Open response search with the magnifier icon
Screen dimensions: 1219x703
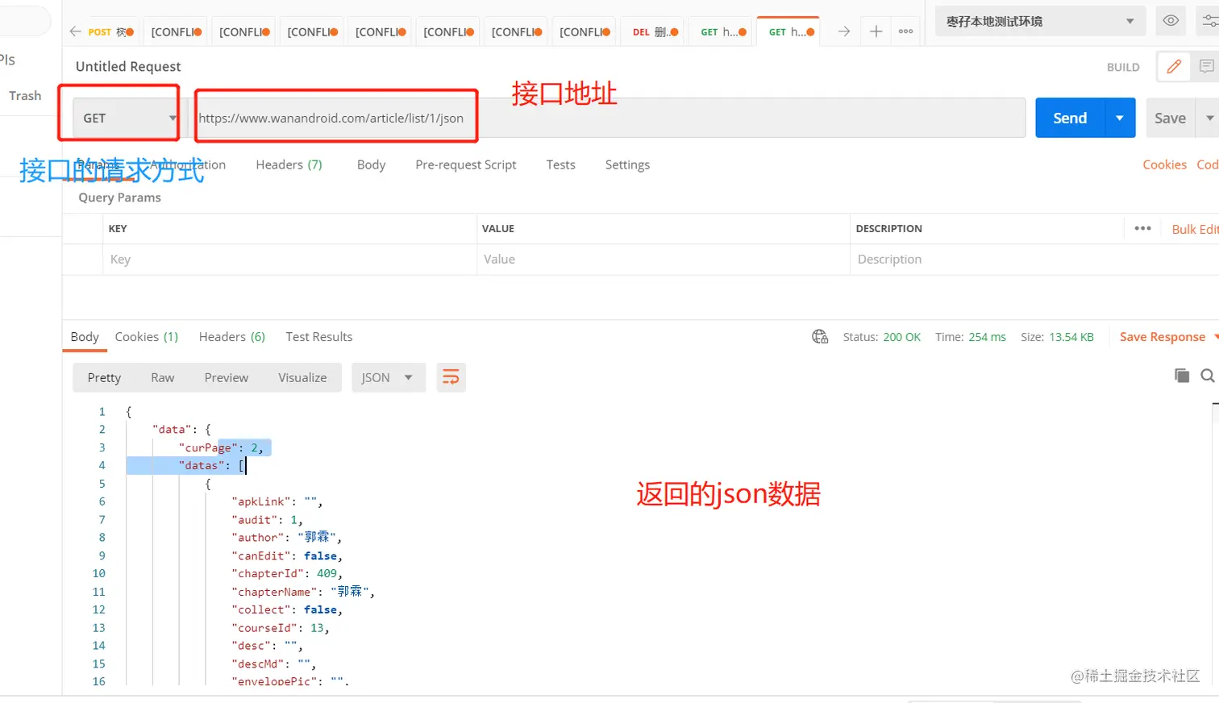pos(1207,375)
